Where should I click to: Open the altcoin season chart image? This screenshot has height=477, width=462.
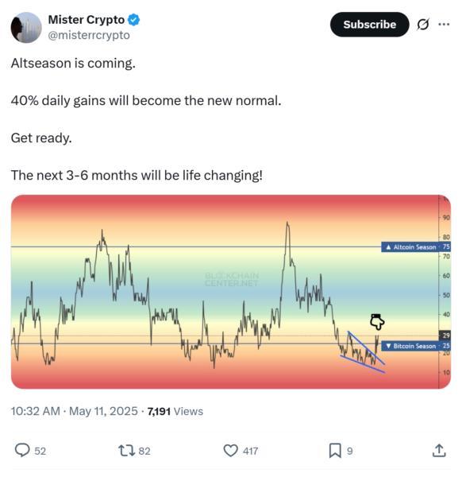231,292
